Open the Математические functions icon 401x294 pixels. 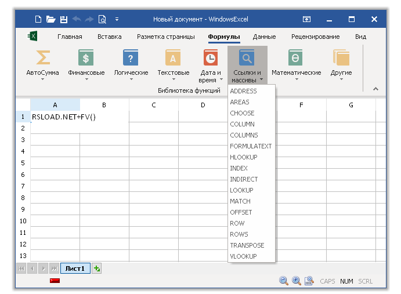pos(295,57)
